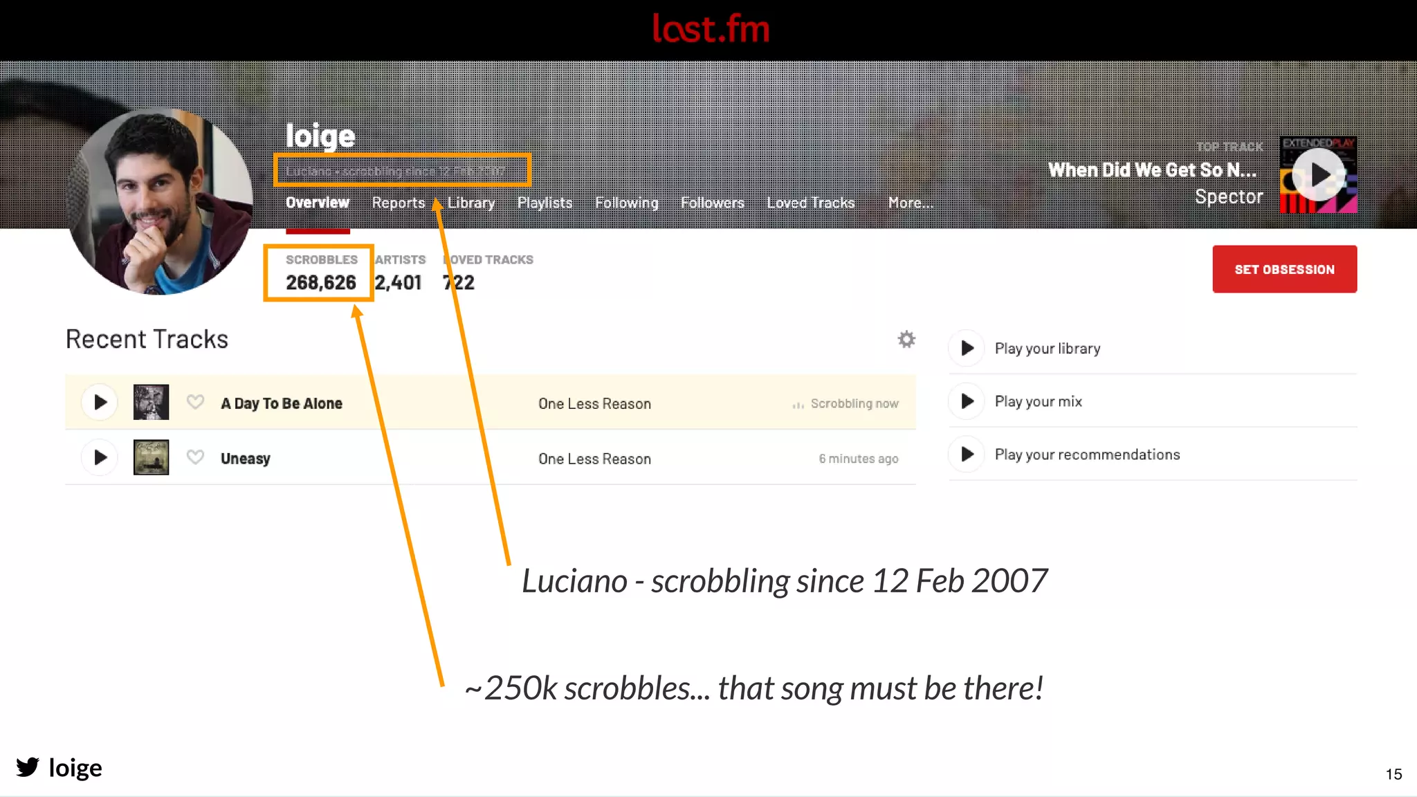Go to the Playlists tab
The image size is (1417, 797).
pos(545,203)
